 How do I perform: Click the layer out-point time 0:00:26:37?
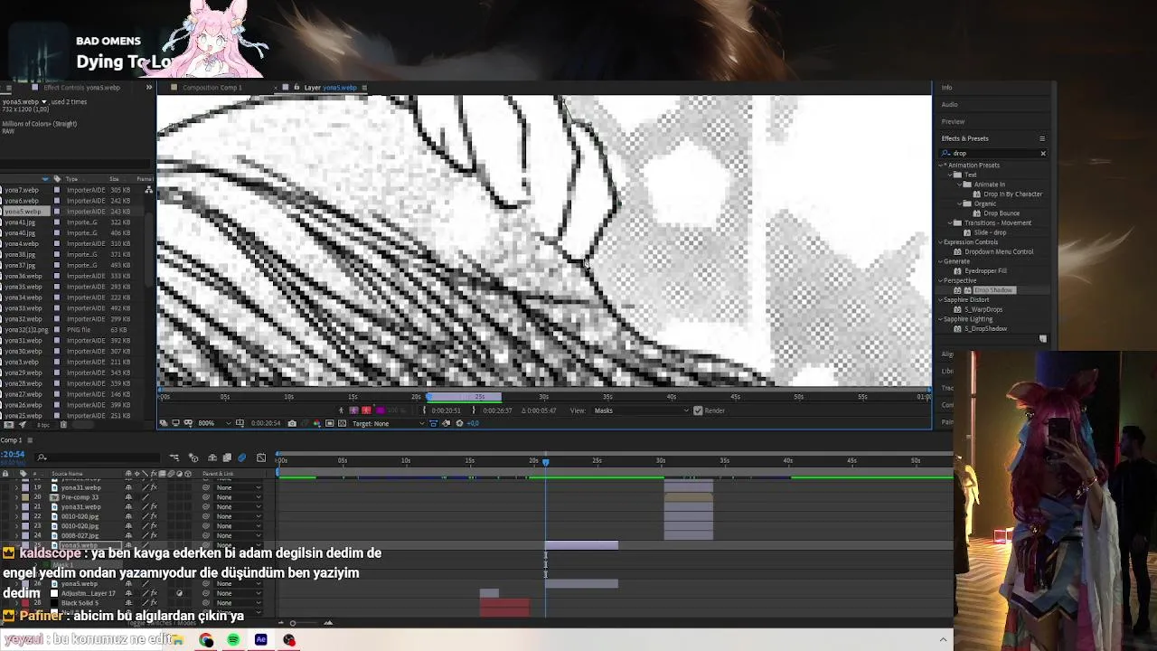(x=497, y=410)
